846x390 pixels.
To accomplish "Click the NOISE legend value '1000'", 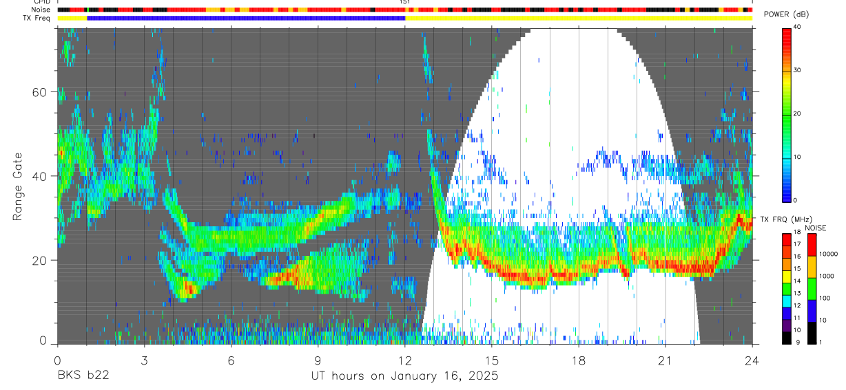I will coord(825,276).
